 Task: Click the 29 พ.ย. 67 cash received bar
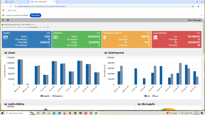pyautogui.click(x=19, y=72)
